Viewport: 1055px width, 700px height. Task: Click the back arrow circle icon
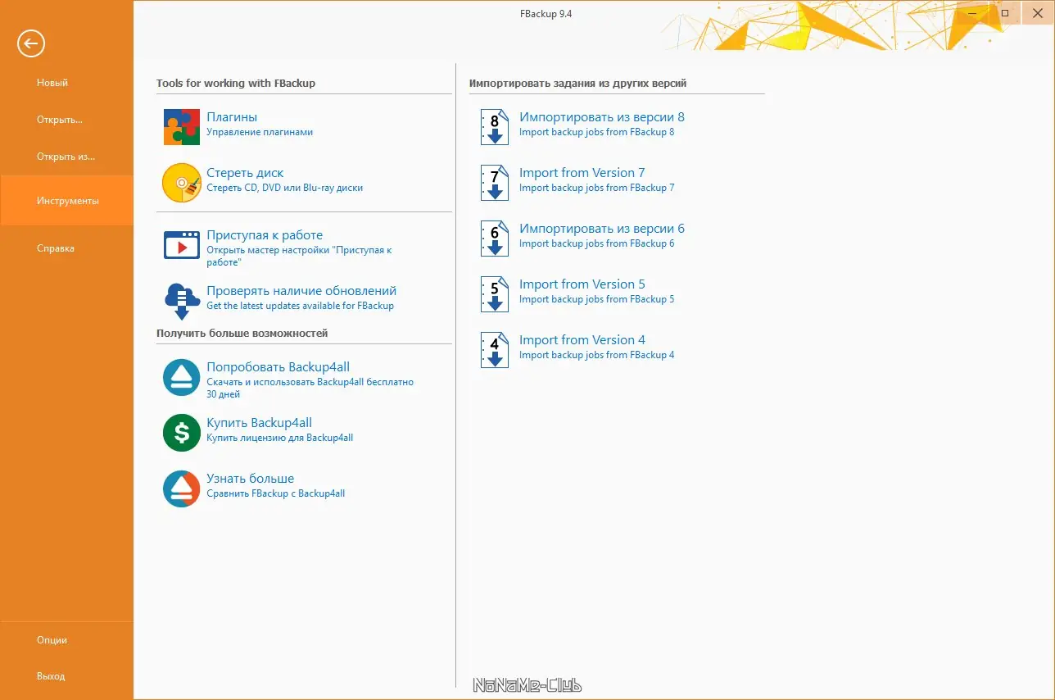31,43
